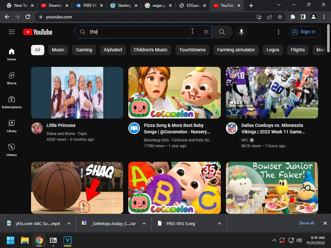331x248 pixels.
Task: Click Show all downloads
Action: point(306,223)
